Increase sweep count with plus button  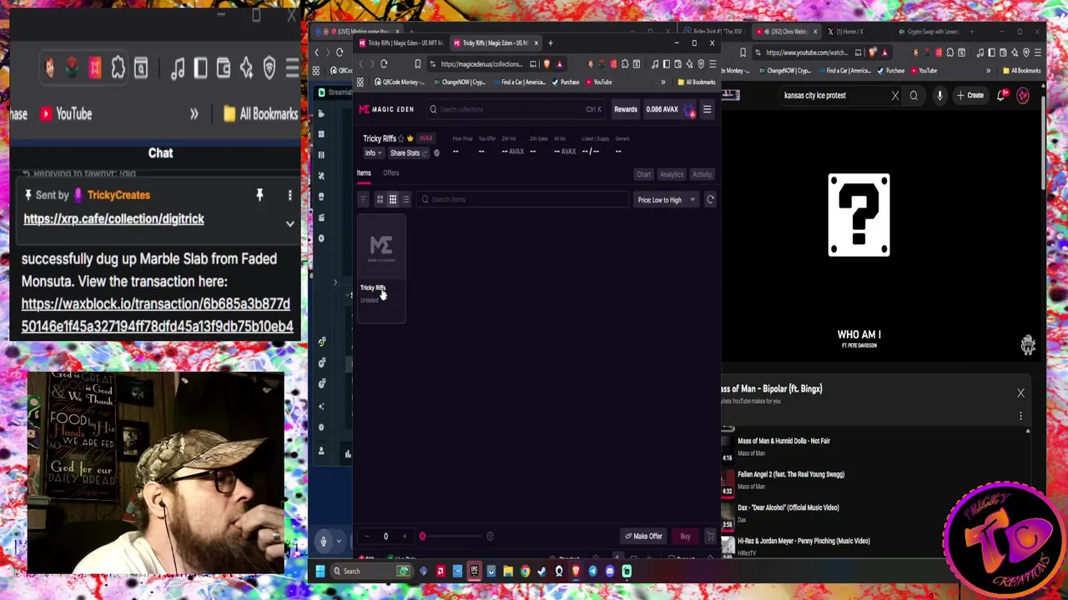pos(405,537)
